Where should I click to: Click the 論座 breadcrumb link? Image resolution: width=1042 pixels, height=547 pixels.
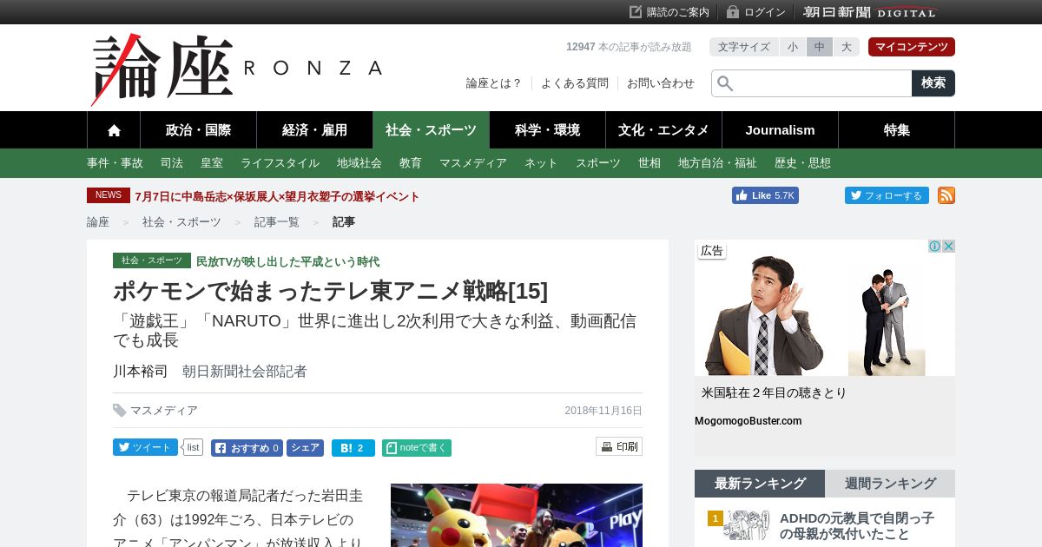(98, 222)
